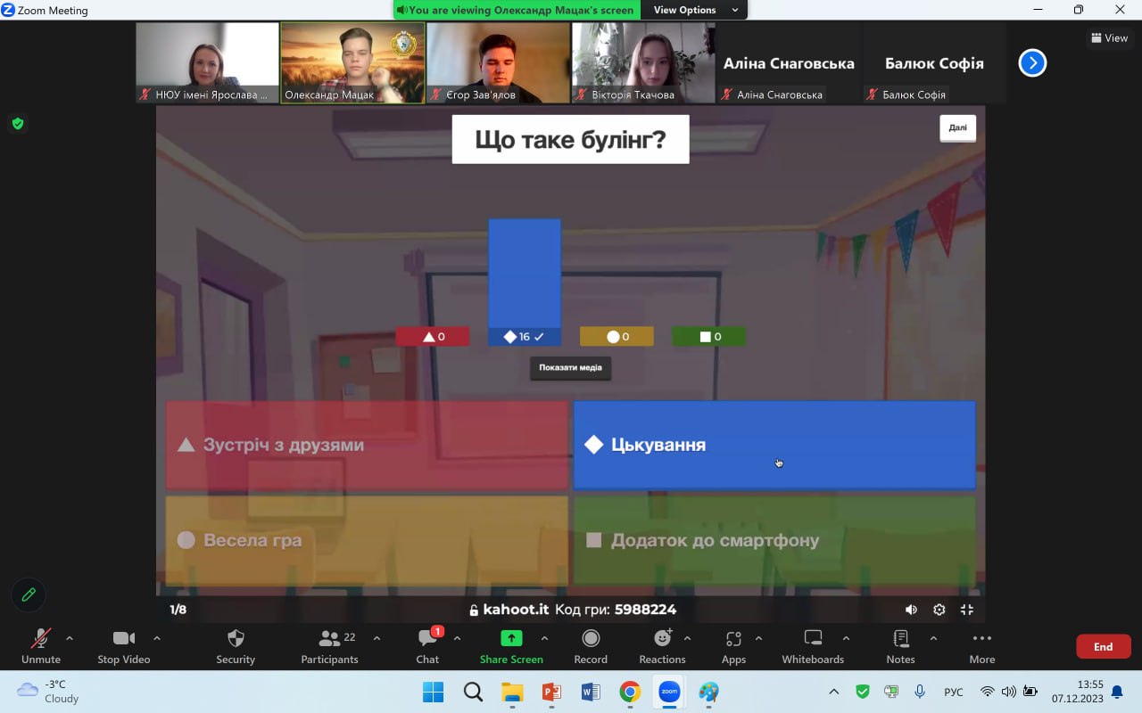
Task: Click the Reactions smiley icon
Action: click(662, 638)
